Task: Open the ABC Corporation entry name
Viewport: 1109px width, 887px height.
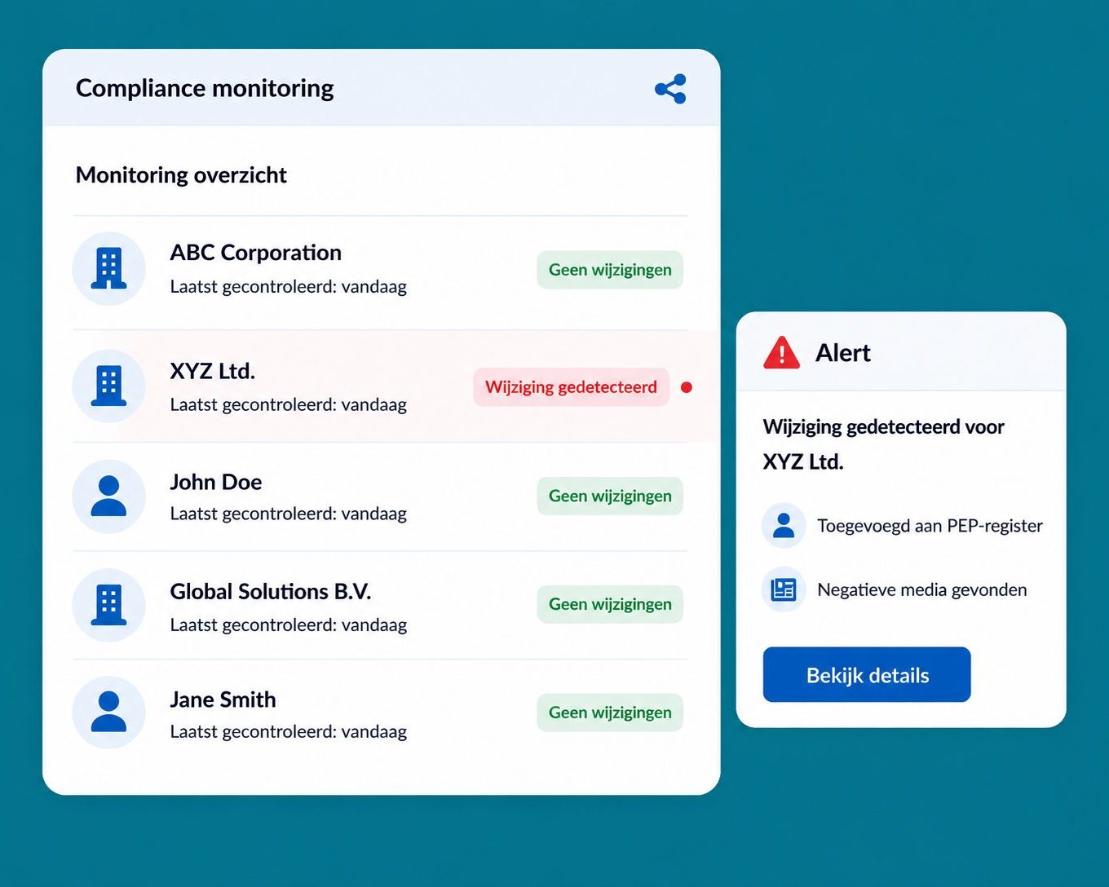Action: click(255, 253)
